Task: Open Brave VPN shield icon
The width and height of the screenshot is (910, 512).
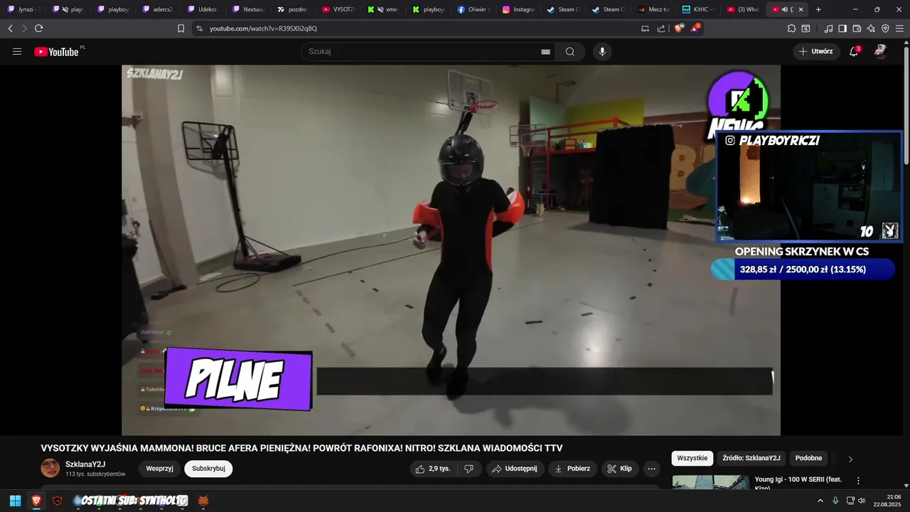Action: tap(885, 28)
